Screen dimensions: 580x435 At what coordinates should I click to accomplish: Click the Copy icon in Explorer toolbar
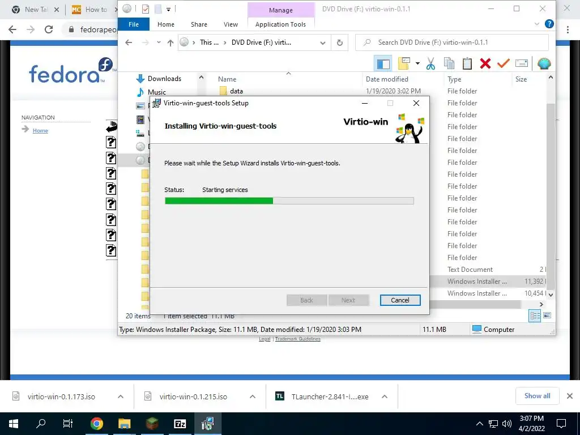pyautogui.click(x=449, y=63)
